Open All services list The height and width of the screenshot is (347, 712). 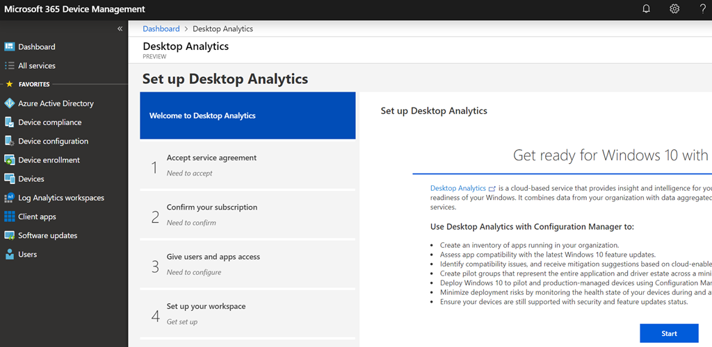37,65
